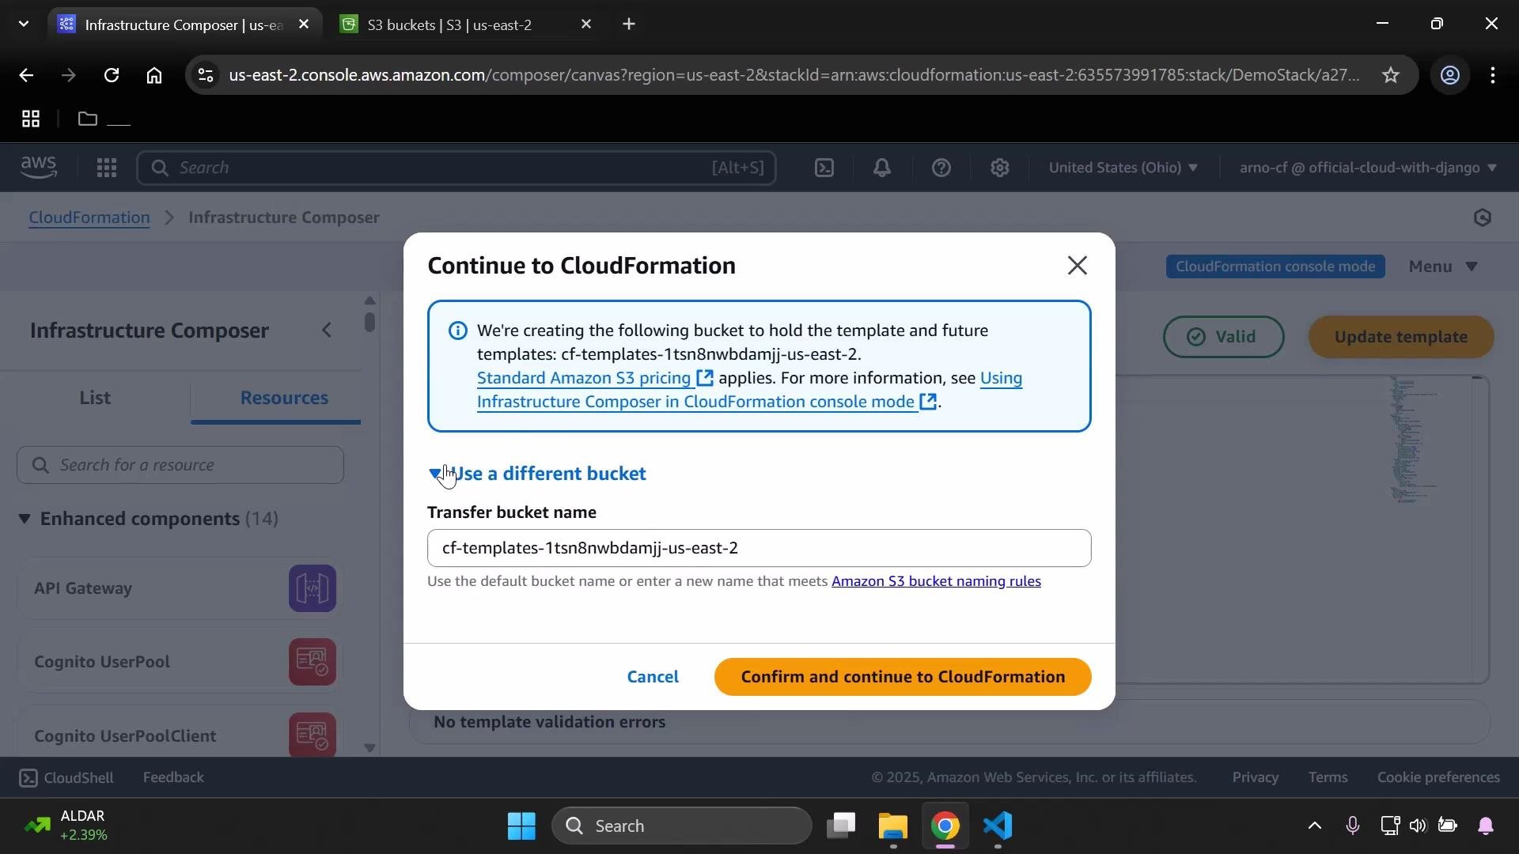Viewport: 1519px width, 854px height.
Task: Open the Menu dropdown in Composer
Action: coord(1443,266)
